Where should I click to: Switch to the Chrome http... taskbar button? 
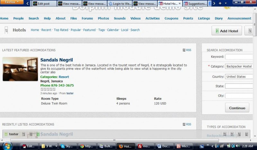click(87, 146)
